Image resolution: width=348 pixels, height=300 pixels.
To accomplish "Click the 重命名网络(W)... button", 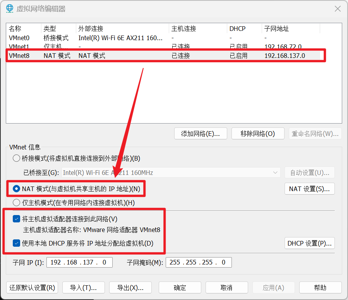I will click(x=315, y=134).
